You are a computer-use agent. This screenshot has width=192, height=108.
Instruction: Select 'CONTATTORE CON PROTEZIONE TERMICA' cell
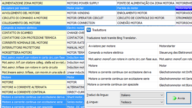pyautogui.click(x=34, y=38)
